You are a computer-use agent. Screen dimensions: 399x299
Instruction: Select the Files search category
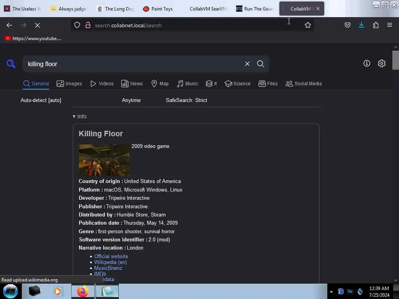click(x=268, y=84)
